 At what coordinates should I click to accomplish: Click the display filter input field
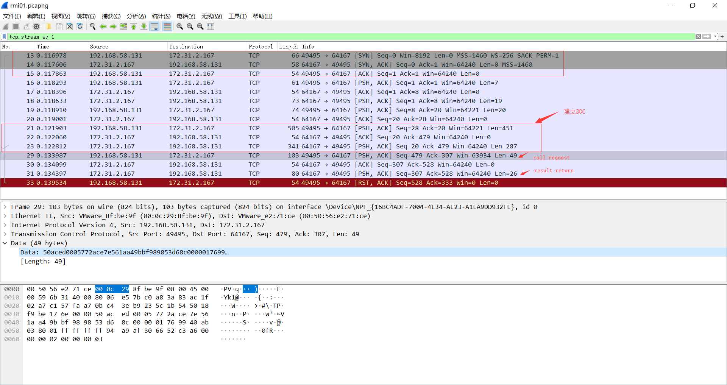tap(351, 37)
